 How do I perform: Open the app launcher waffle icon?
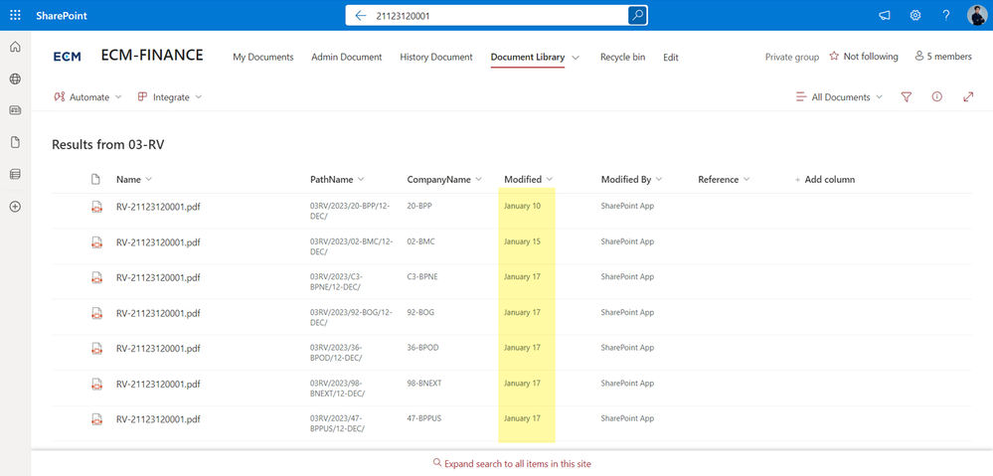[15, 15]
